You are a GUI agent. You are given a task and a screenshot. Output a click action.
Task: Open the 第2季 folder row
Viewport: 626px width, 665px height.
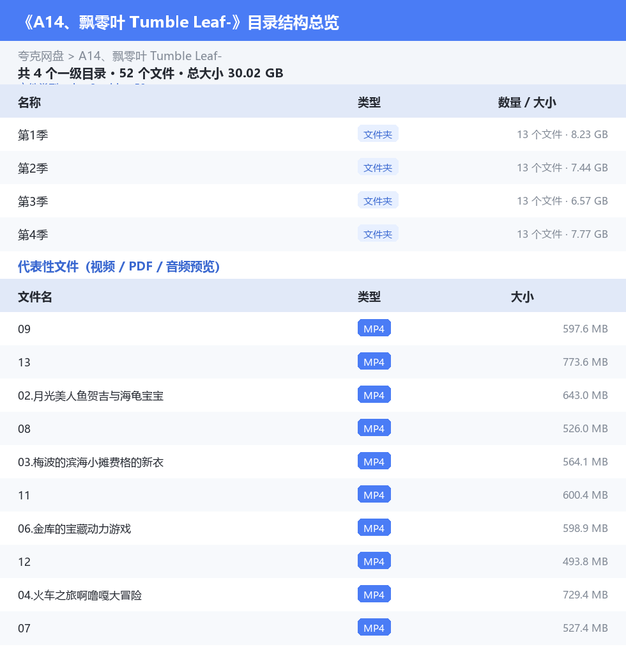coord(313,168)
